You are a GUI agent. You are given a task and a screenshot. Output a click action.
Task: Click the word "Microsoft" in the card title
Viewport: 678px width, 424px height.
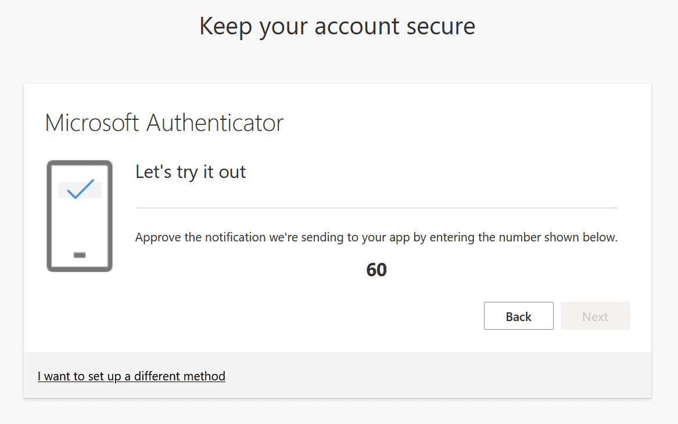[x=92, y=123]
